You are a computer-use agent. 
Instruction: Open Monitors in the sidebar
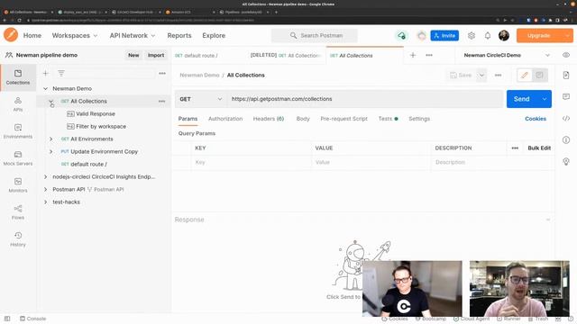click(x=18, y=185)
